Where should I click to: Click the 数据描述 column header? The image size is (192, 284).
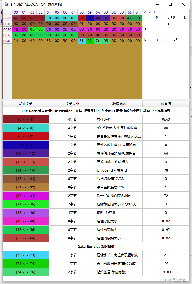pyautogui.click(x=119, y=104)
